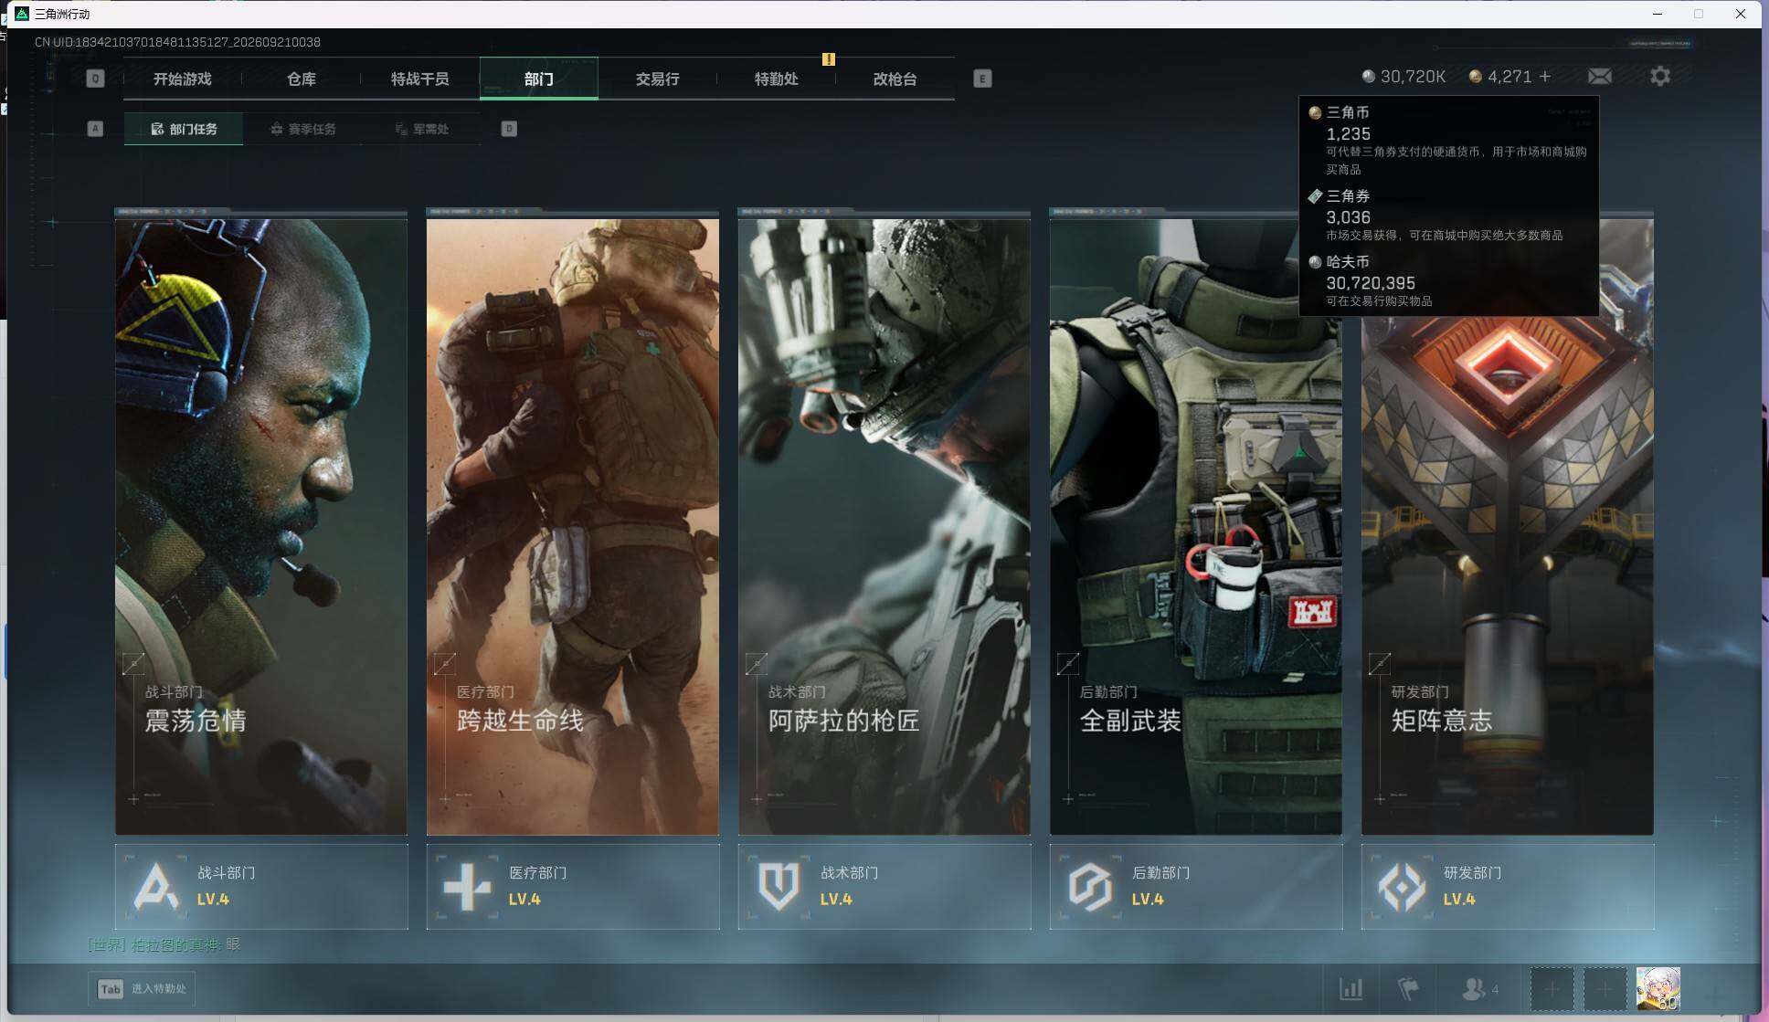Open the 改枪台 tab
Viewport: 1769px width, 1022px height.
895,79
